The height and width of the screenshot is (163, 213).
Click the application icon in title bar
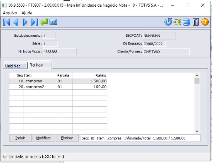click(x=4, y=5)
